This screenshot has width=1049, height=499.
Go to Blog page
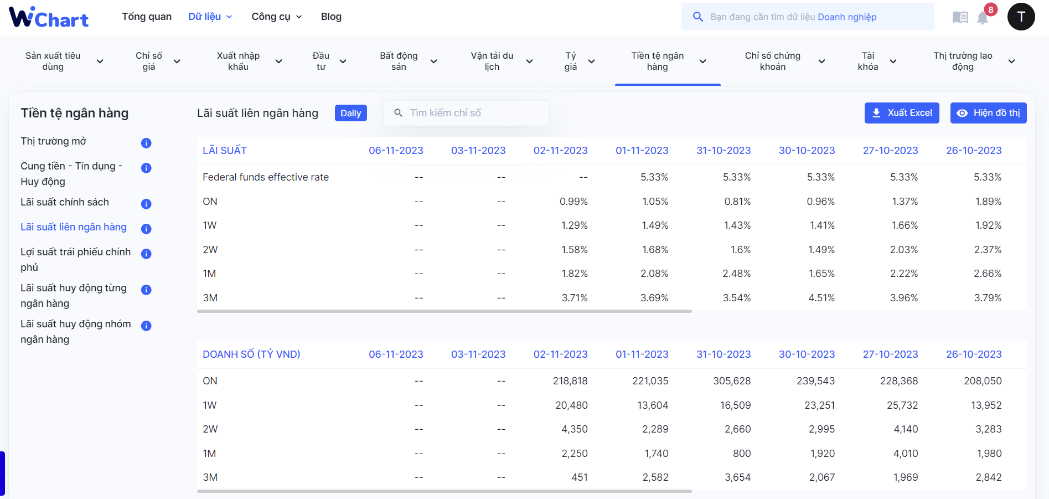331,17
